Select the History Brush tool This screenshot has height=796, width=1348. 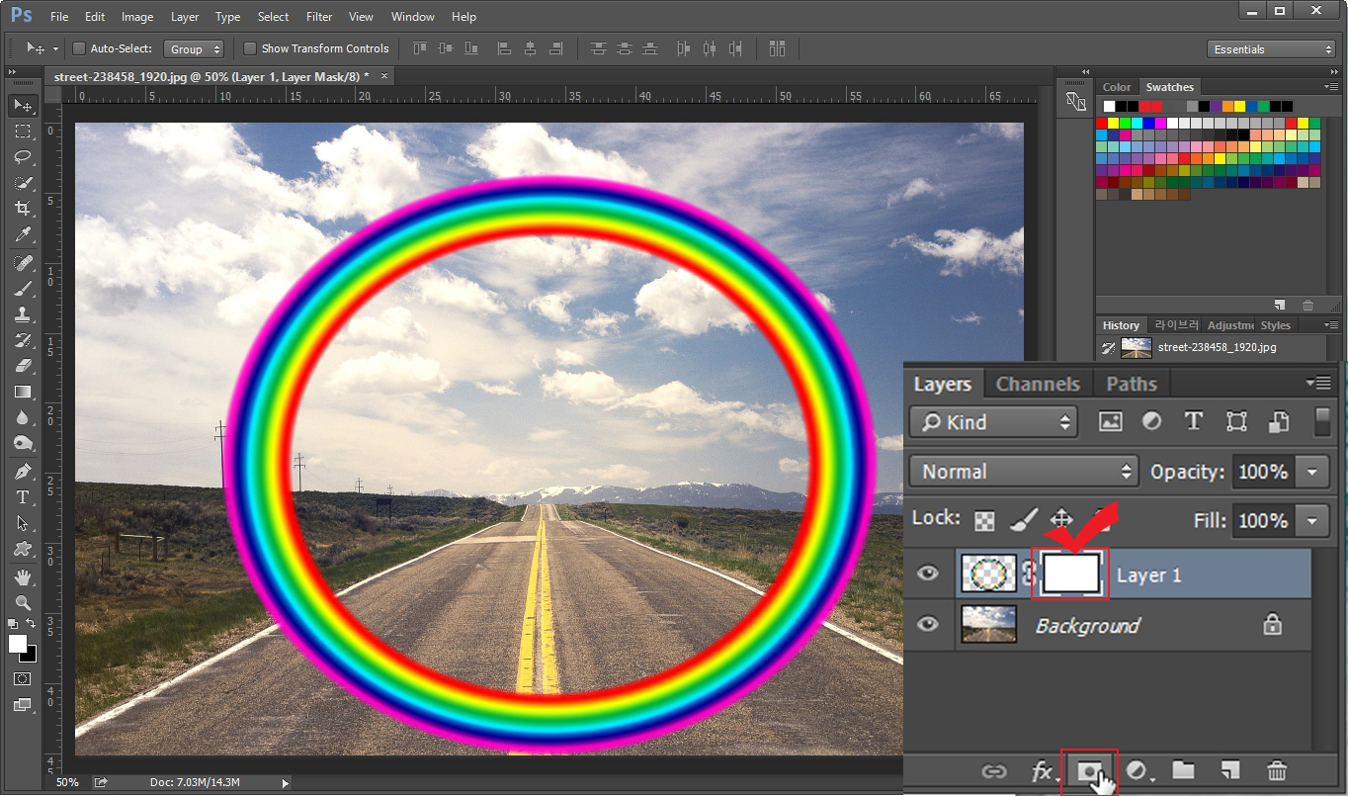pyautogui.click(x=23, y=340)
